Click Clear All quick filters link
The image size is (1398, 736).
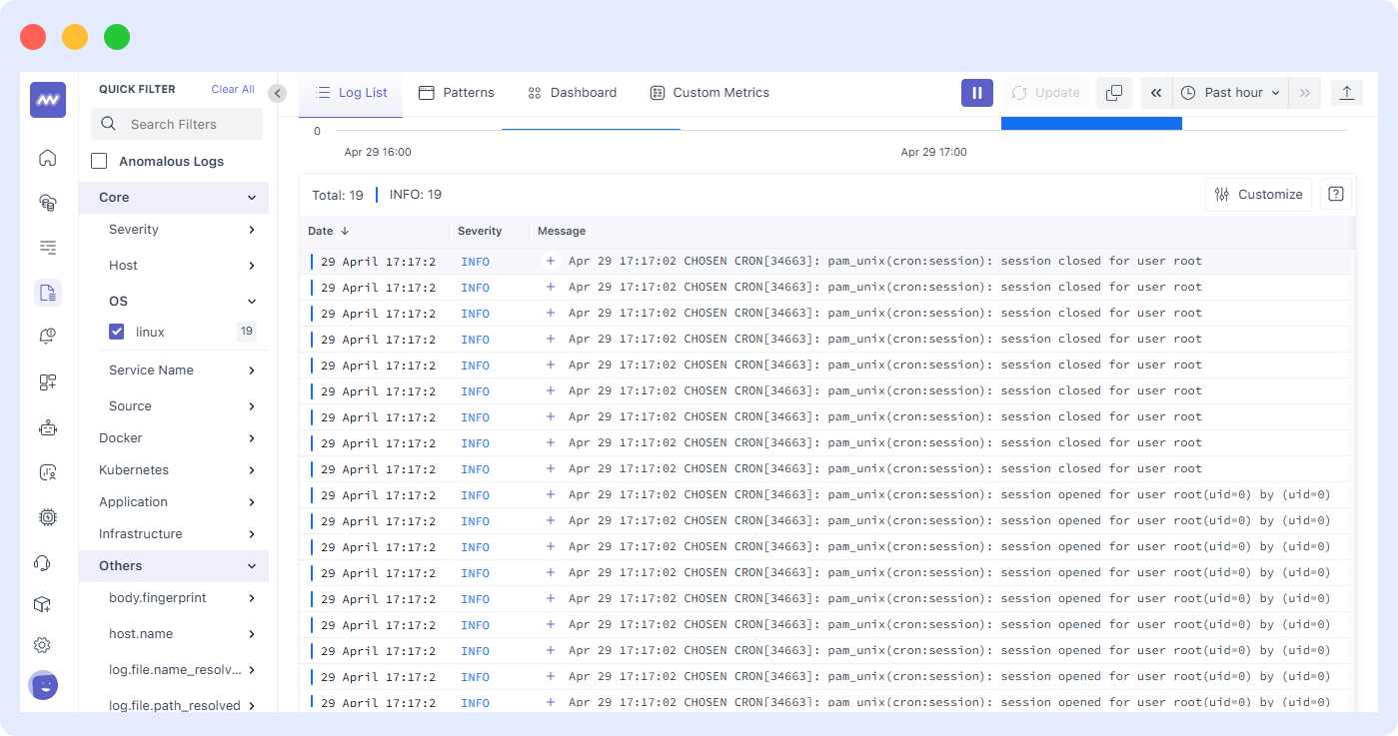click(x=233, y=89)
